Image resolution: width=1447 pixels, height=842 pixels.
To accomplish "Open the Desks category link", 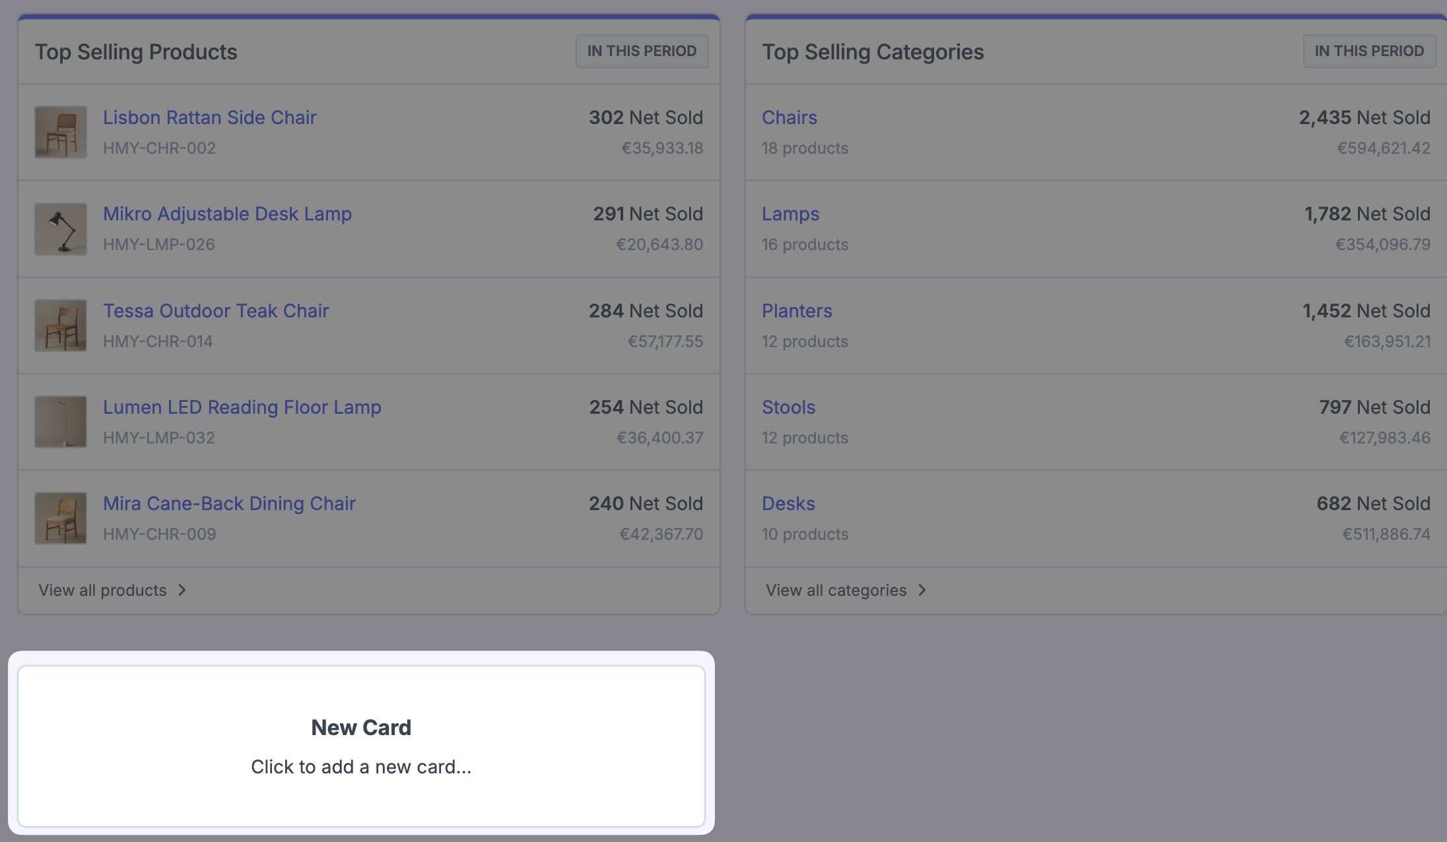I will tap(789, 503).
